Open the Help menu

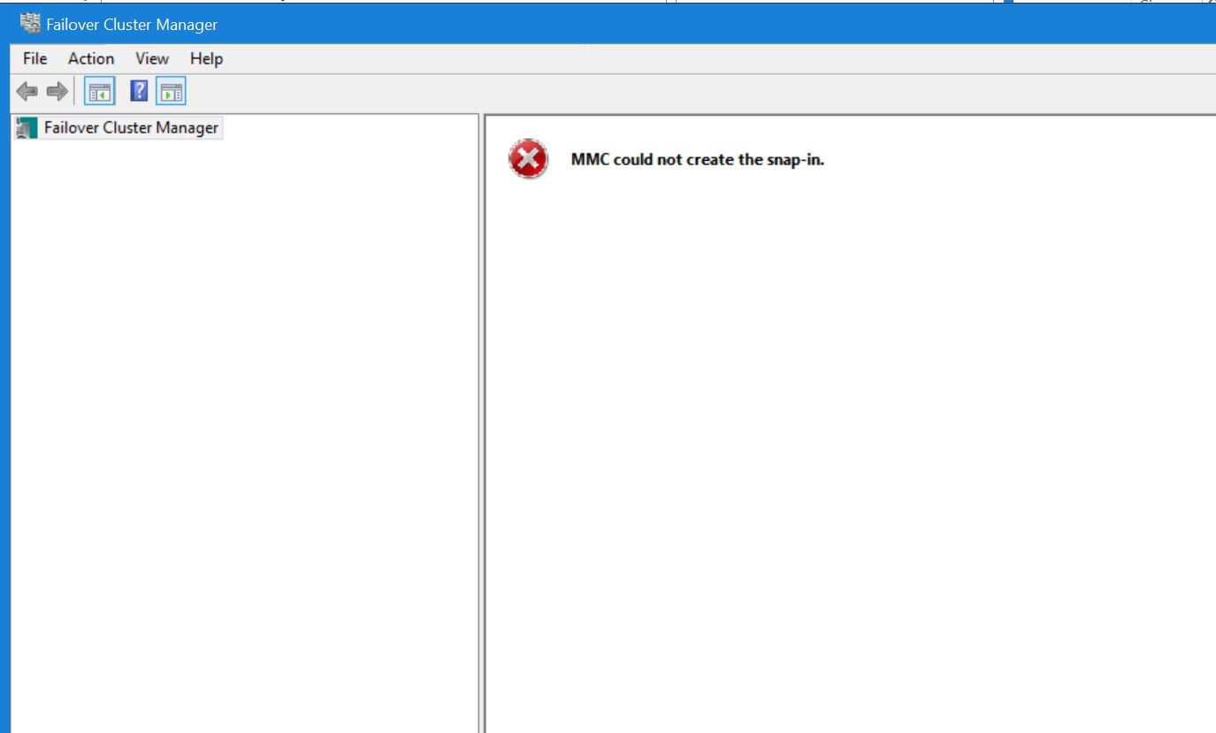(x=206, y=58)
